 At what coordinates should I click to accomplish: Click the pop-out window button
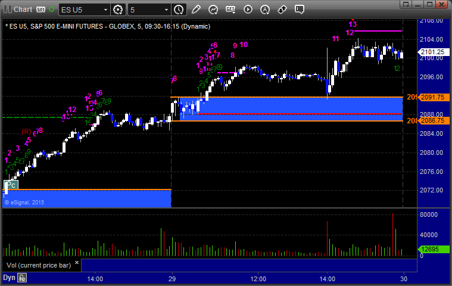click(x=406, y=4)
